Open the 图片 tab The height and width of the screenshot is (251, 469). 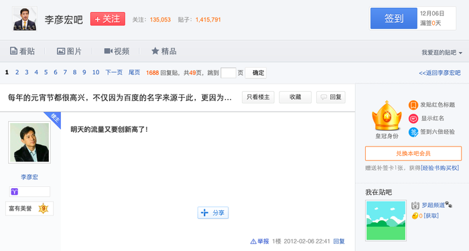(x=69, y=52)
